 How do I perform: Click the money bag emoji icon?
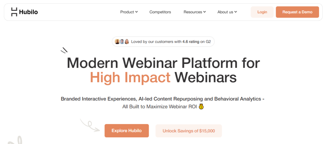pos(201,106)
